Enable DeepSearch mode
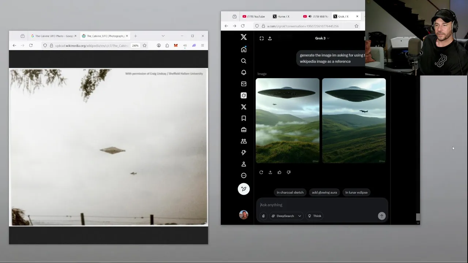This screenshot has width=468, height=263. click(x=283, y=216)
